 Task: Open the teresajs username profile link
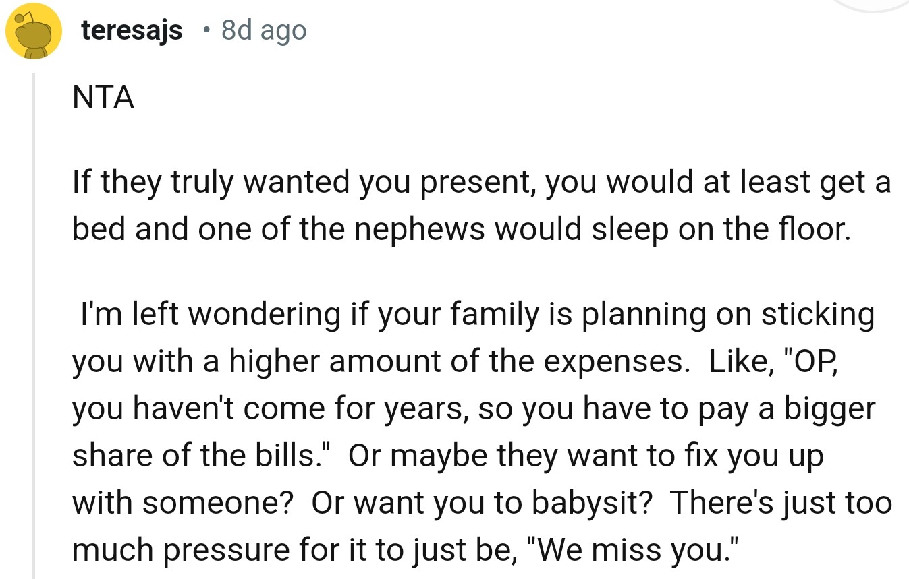(132, 30)
